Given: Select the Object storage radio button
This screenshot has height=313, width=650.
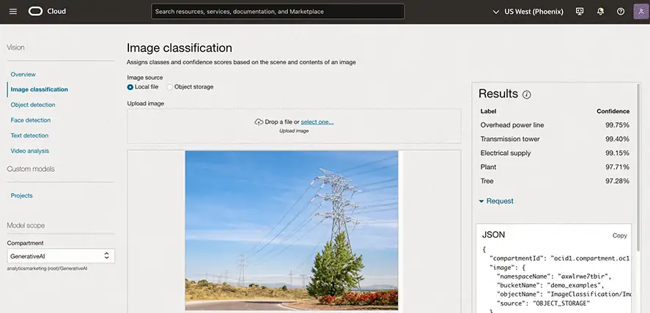Looking at the screenshot, I should (x=170, y=87).
